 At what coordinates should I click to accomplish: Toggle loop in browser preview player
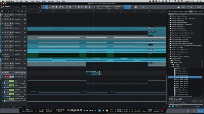[176, 106]
